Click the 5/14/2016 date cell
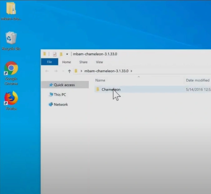 tap(198, 90)
